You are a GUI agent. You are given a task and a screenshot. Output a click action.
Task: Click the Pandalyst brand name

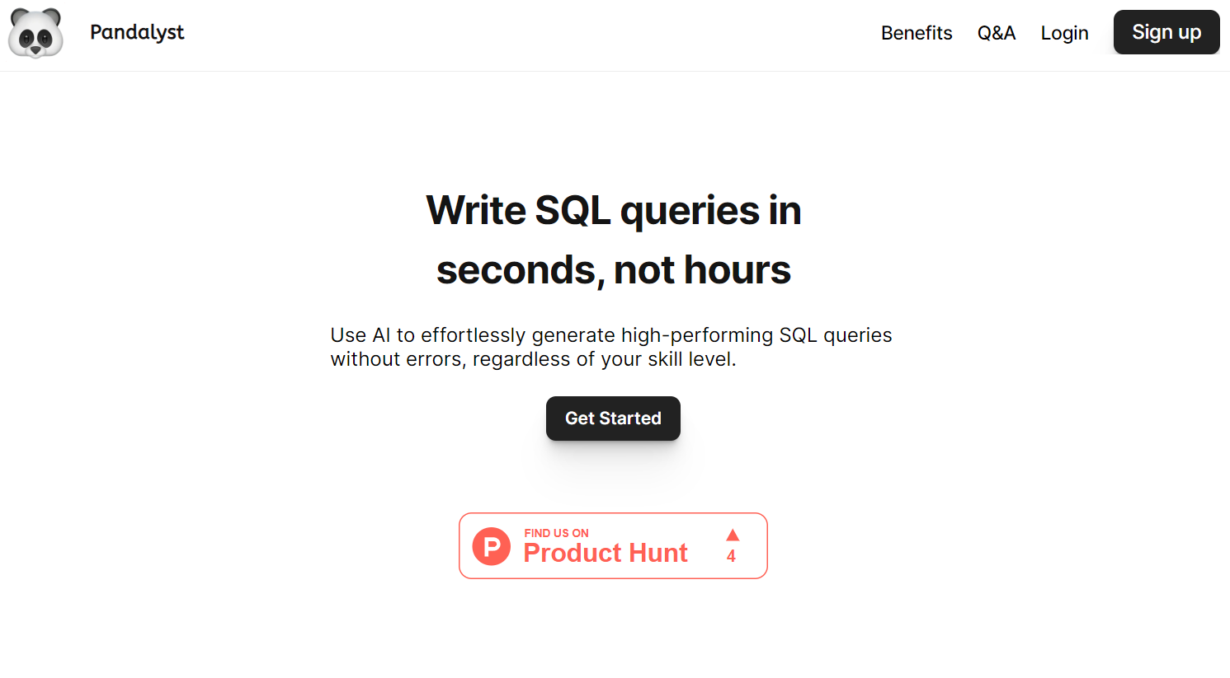(x=137, y=32)
